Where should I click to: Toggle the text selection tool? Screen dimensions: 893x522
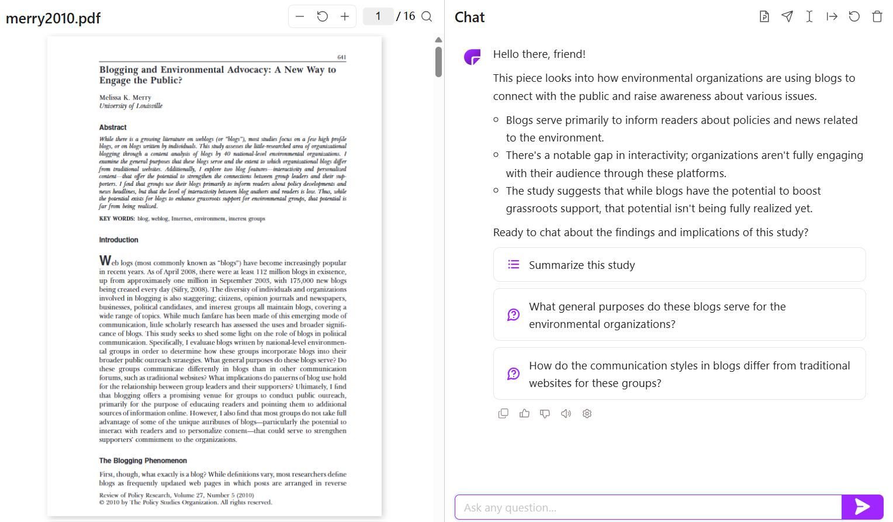coord(809,16)
